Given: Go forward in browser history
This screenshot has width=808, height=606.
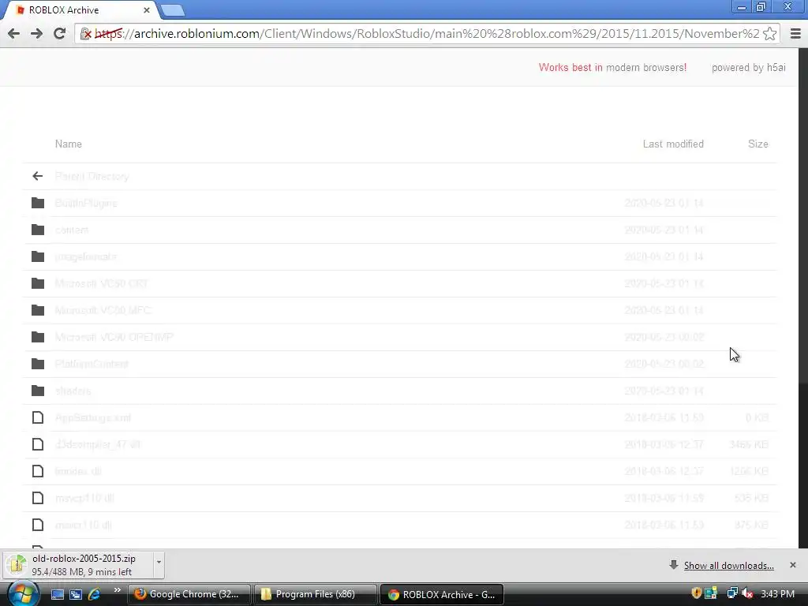Looking at the screenshot, I should click(x=36, y=33).
